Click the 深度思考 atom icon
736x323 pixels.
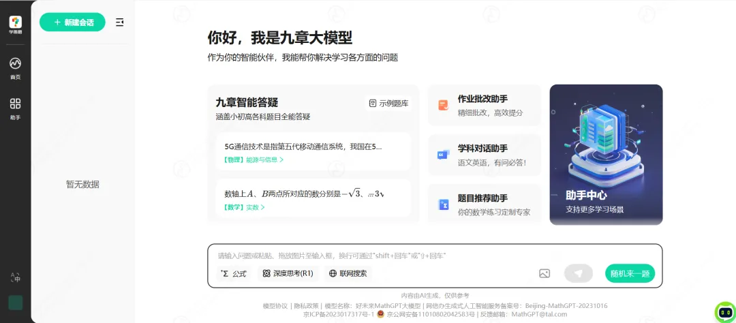[266, 273]
